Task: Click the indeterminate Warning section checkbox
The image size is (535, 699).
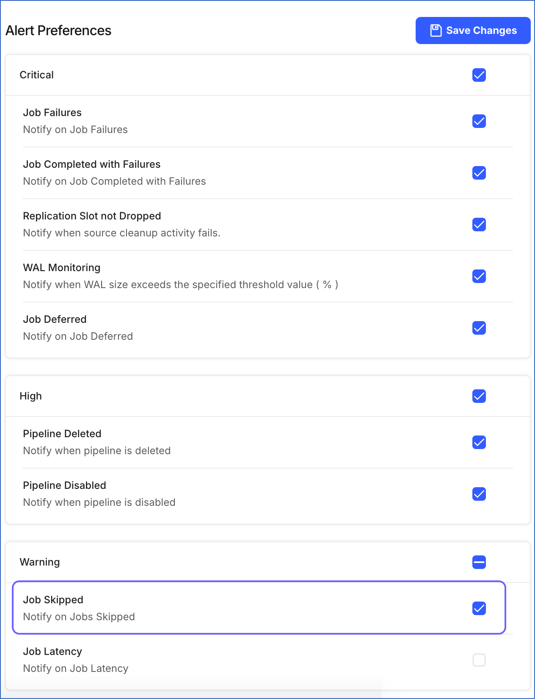Action: (479, 562)
